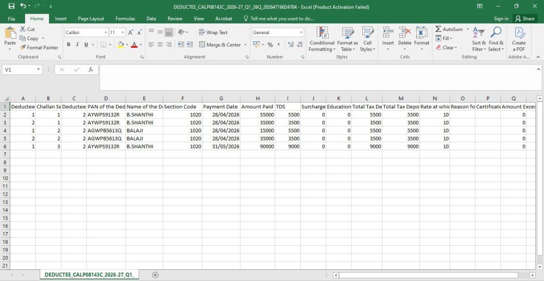Click the Merge & Center button
The image size is (544, 281).
(x=220, y=44)
